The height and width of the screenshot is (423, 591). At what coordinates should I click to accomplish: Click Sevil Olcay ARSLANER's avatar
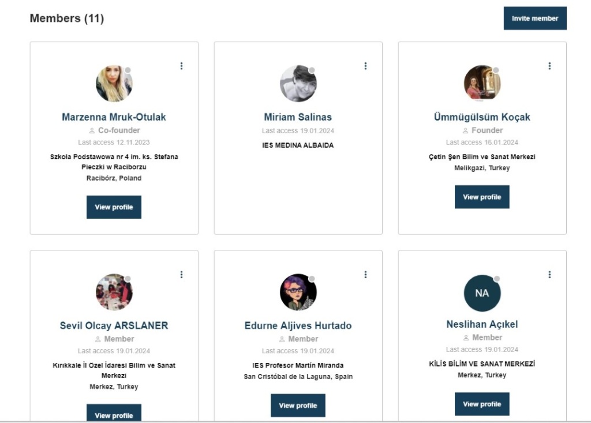tap(114, 292)
